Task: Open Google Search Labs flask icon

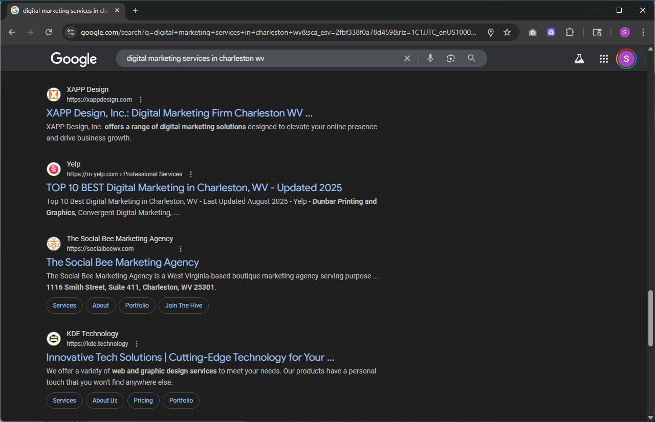Action: (579, 59)
